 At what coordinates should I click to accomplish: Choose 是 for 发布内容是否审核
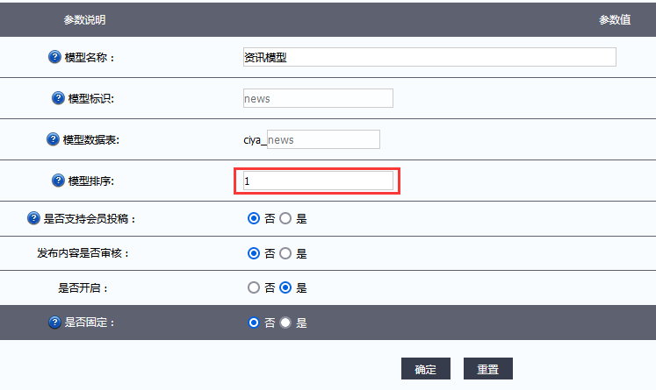pos(285,253)
